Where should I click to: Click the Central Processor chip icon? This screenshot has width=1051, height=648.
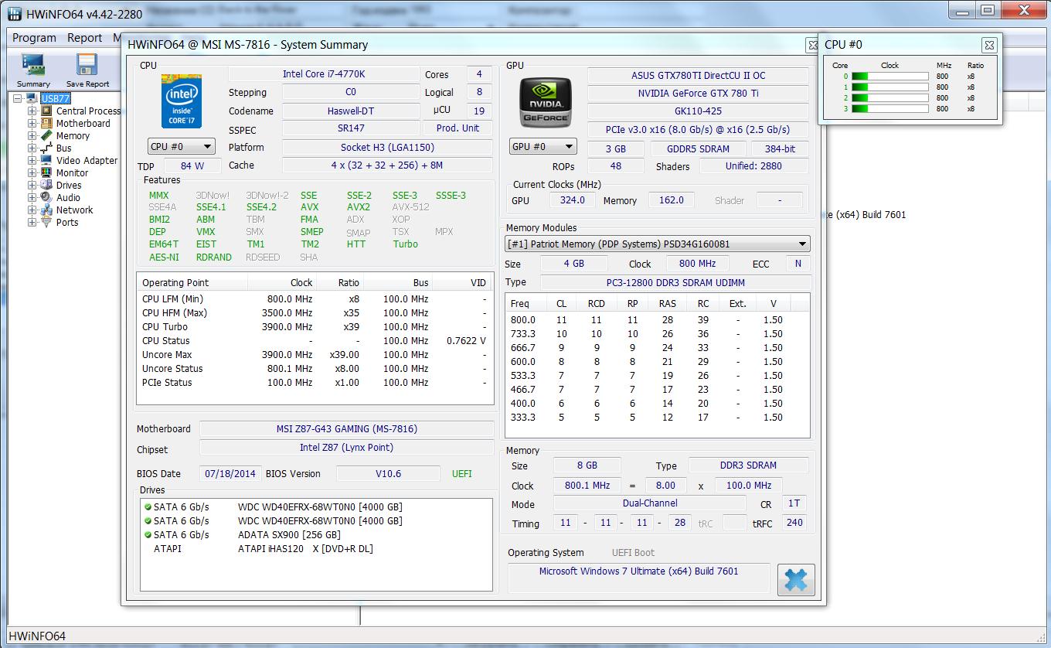[x=46, y=111]
